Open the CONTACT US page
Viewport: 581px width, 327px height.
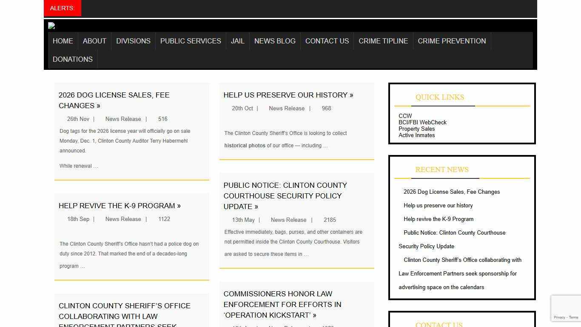pos(327,41)
